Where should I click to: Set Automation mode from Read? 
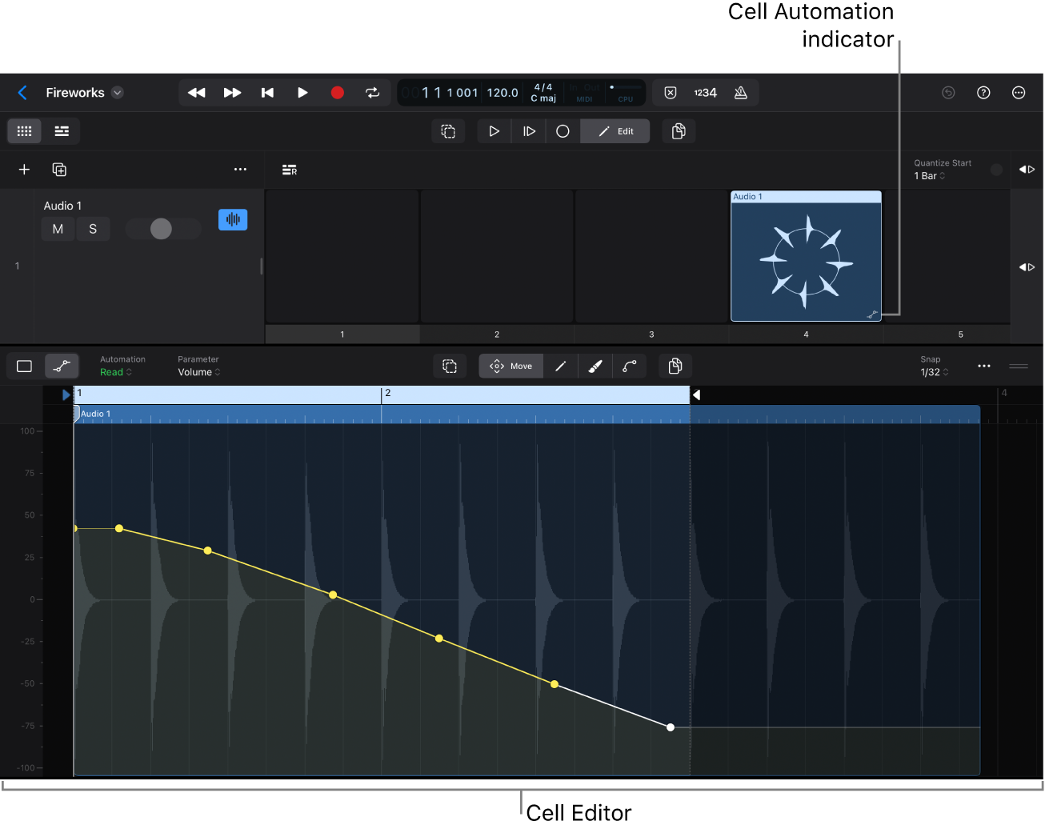point(114,371)
